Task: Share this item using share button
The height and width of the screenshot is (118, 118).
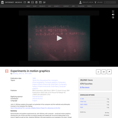Action: point(104,72)
